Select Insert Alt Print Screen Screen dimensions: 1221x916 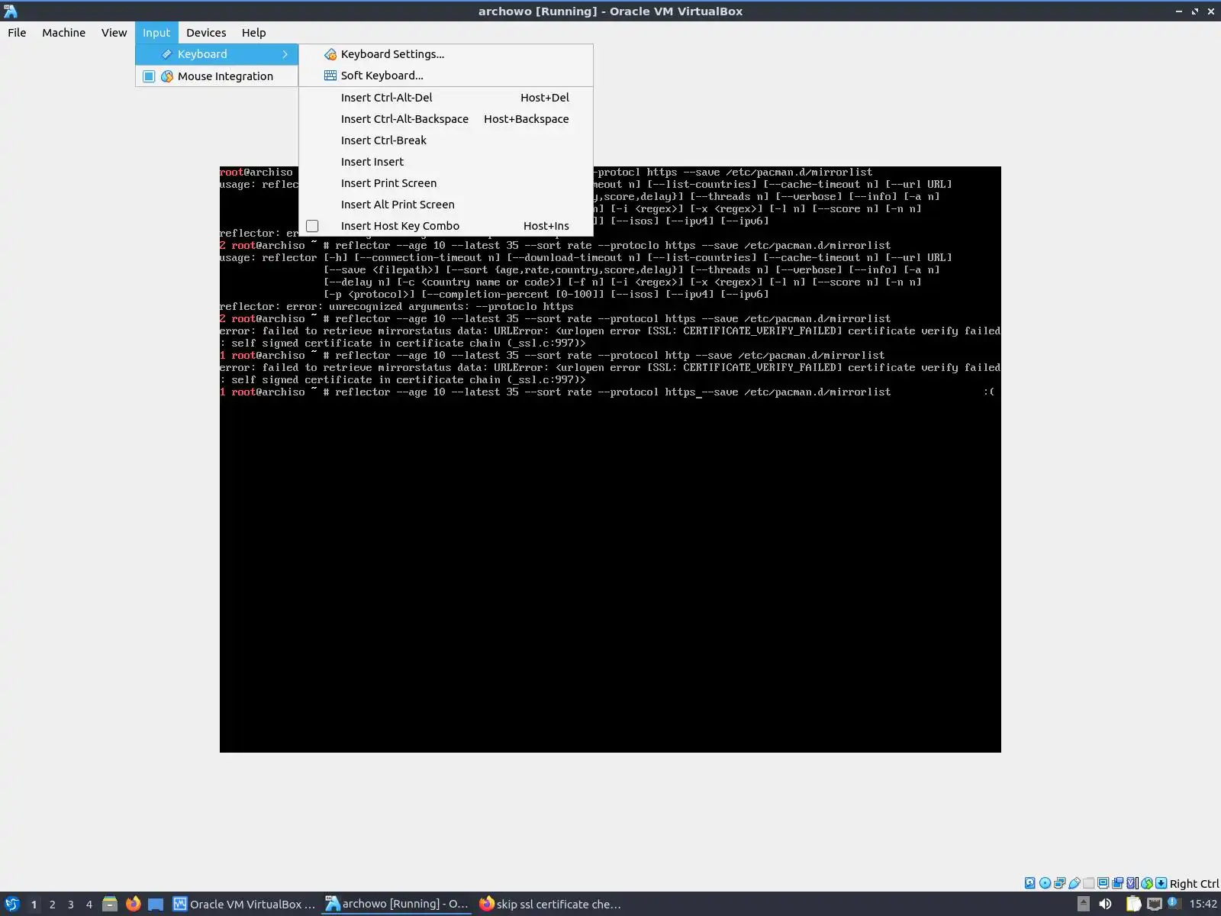[446, 205]
